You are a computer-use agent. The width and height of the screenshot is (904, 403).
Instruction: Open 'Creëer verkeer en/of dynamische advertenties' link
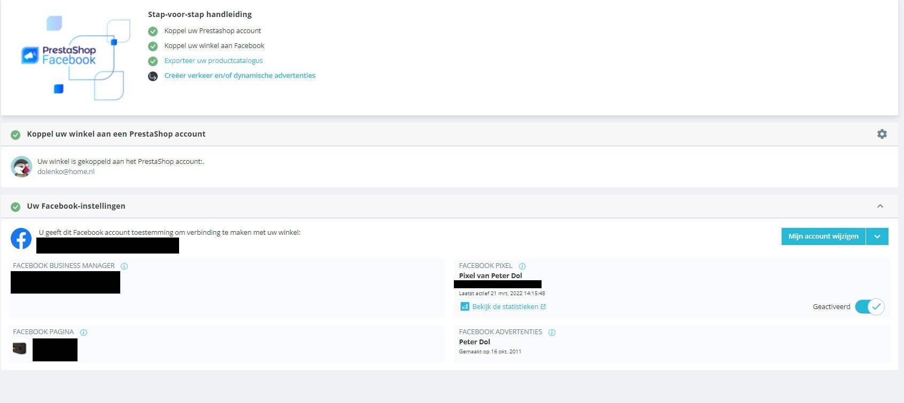[x=239, y=76]
